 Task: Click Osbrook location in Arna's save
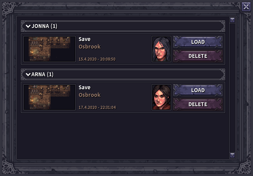tap(90, 95)
